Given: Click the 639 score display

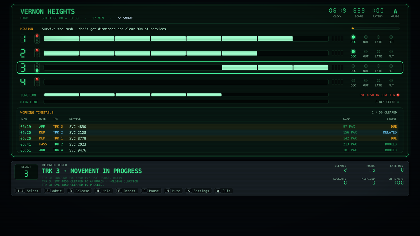Looking at the screenshot, I should [359, 10].
